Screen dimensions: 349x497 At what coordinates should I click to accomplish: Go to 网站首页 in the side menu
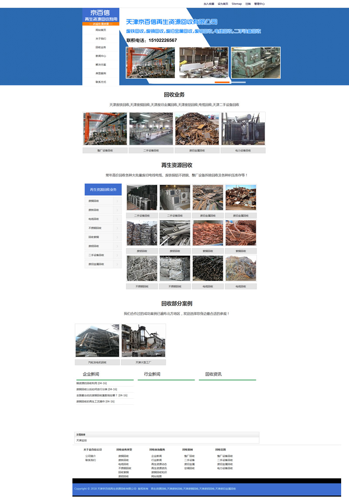click(101, 30)
